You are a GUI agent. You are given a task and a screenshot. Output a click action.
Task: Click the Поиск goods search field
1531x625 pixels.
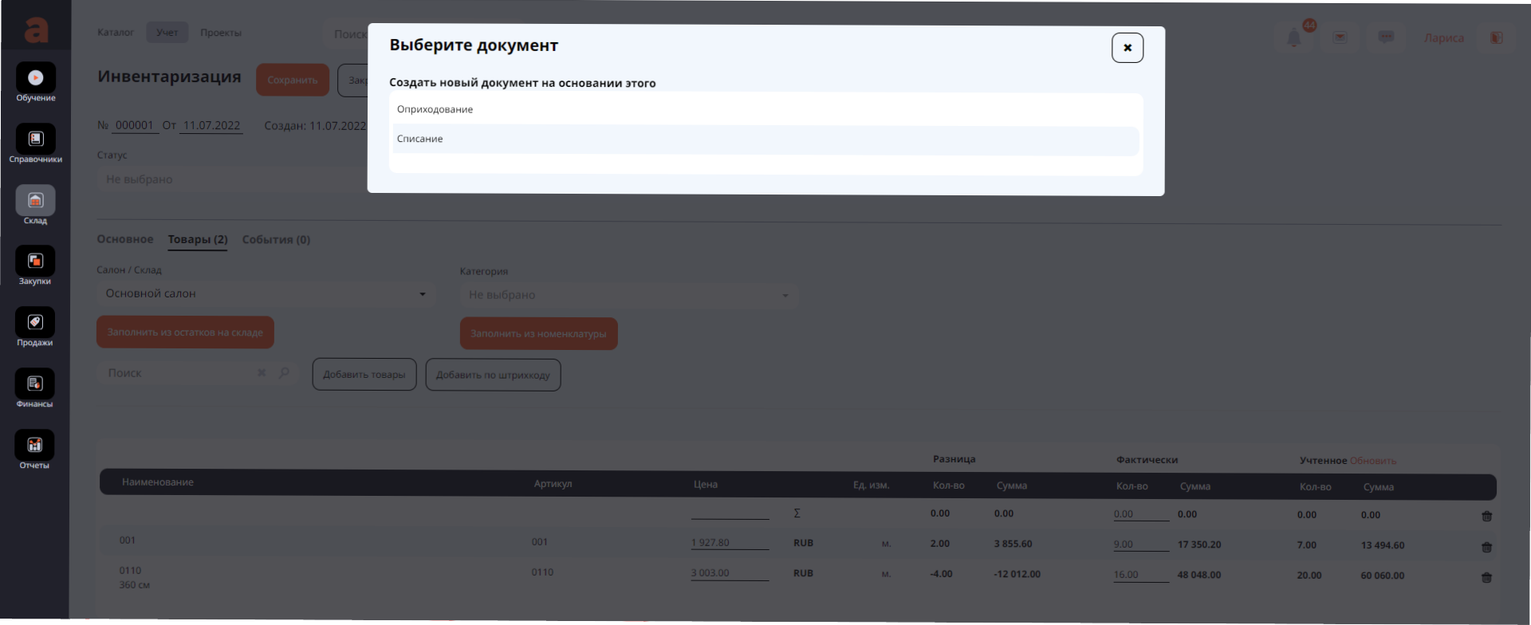179,373
